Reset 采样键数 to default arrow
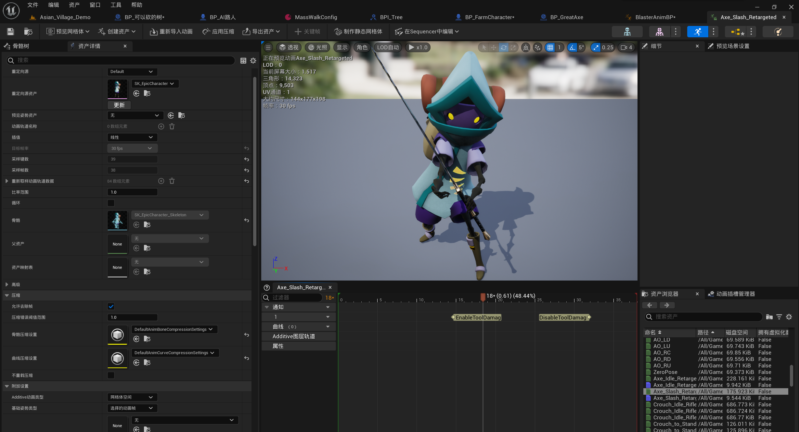Screen dimensions: 799x432 pyautogui.click(x=247, y=159)
